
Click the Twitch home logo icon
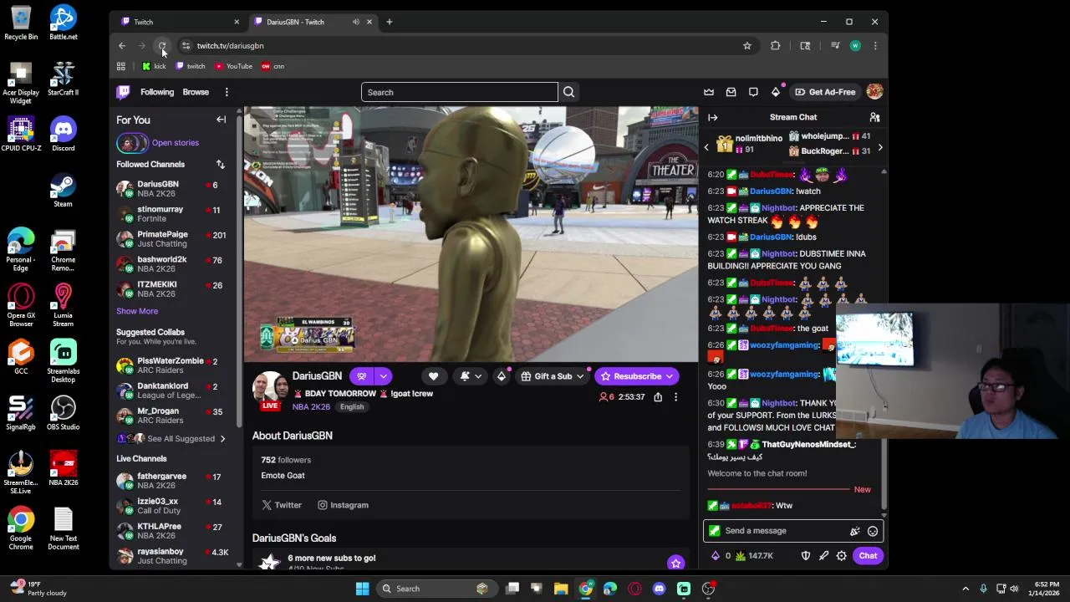pyautogui.click(x=123, y=92)
